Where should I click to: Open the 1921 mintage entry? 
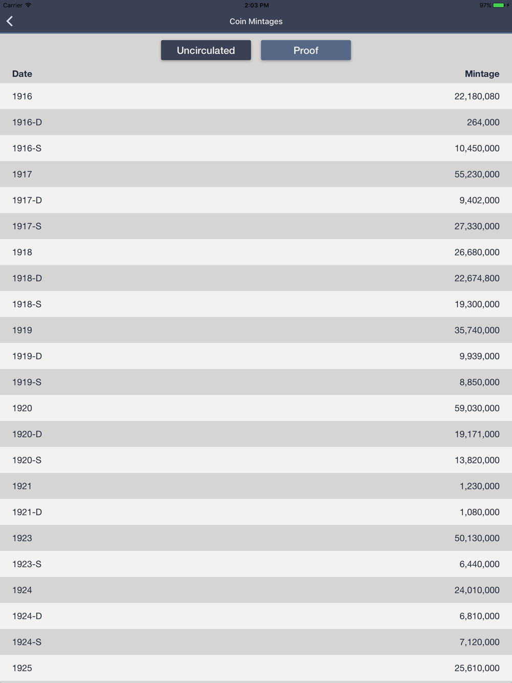click(x=256, y=486)
